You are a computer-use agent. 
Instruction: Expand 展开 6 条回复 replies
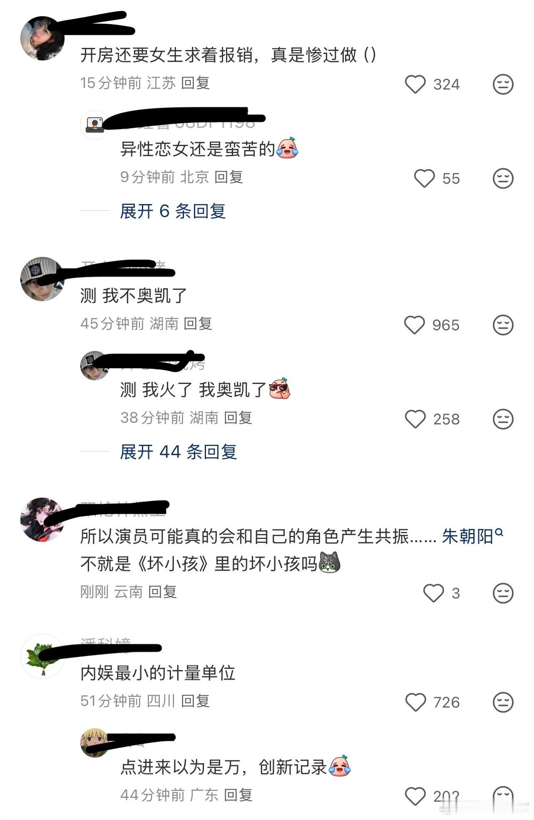pos(173,211)
